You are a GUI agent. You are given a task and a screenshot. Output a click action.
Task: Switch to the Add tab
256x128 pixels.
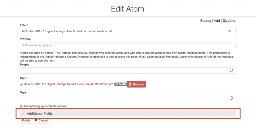coord(217,21)
